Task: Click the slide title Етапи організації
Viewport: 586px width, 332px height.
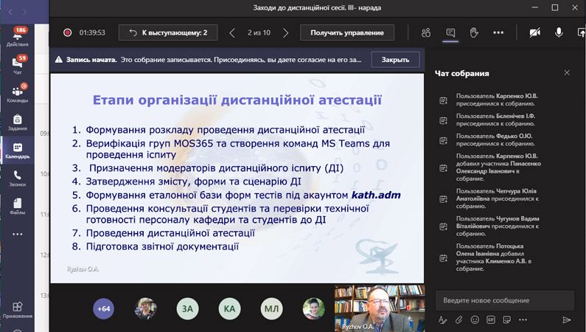Action: click(x=237, y=100)
